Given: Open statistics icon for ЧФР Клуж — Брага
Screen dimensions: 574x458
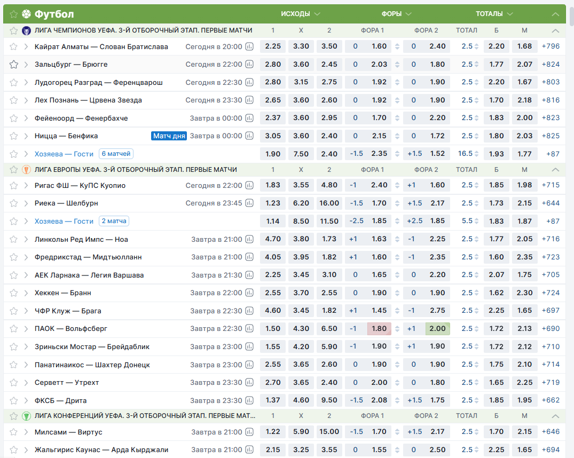Looking at the screenshot, I should (249, 311).
